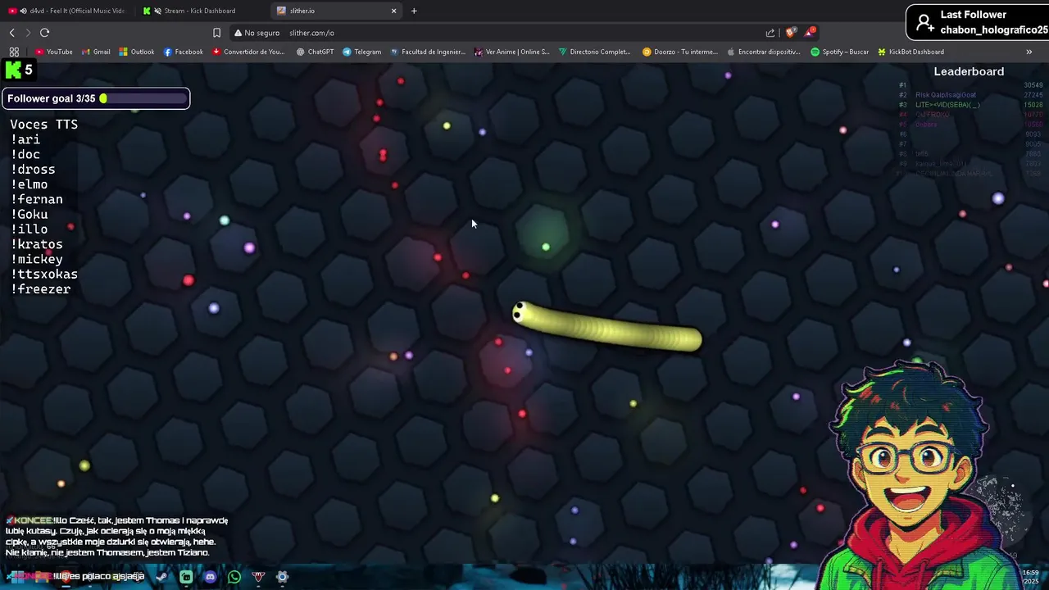The height and width of the screenshot is (590, 1049).
Task: Open the Brave Shields lion icon
Action: [x=790, y=33]
